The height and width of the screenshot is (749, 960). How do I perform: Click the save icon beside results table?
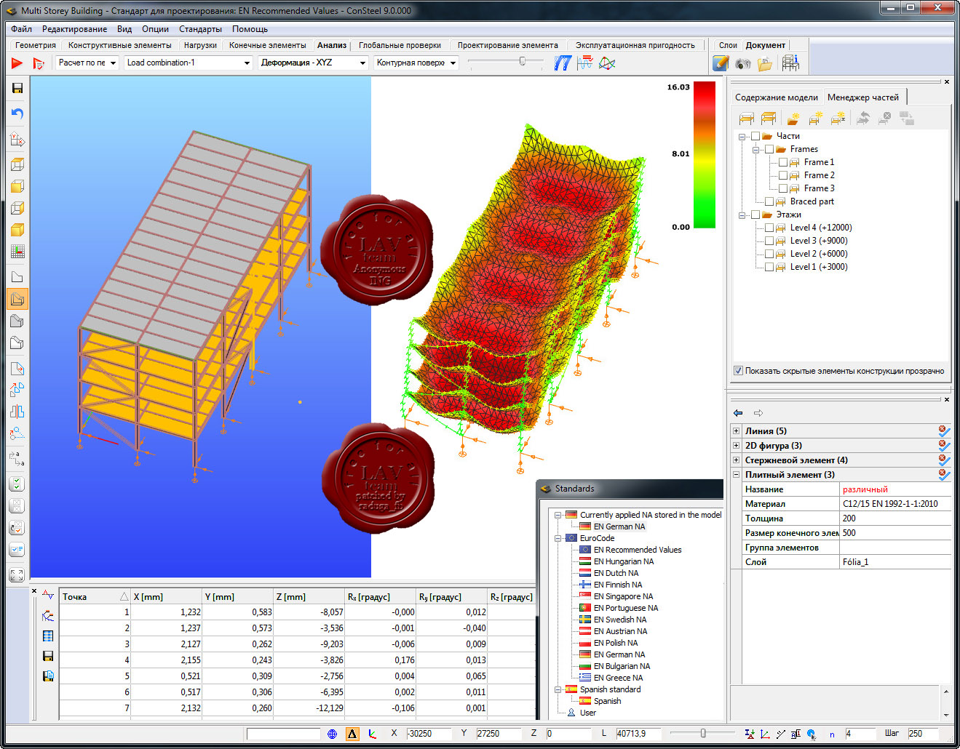pyautogui.click(x=48, y=656)
